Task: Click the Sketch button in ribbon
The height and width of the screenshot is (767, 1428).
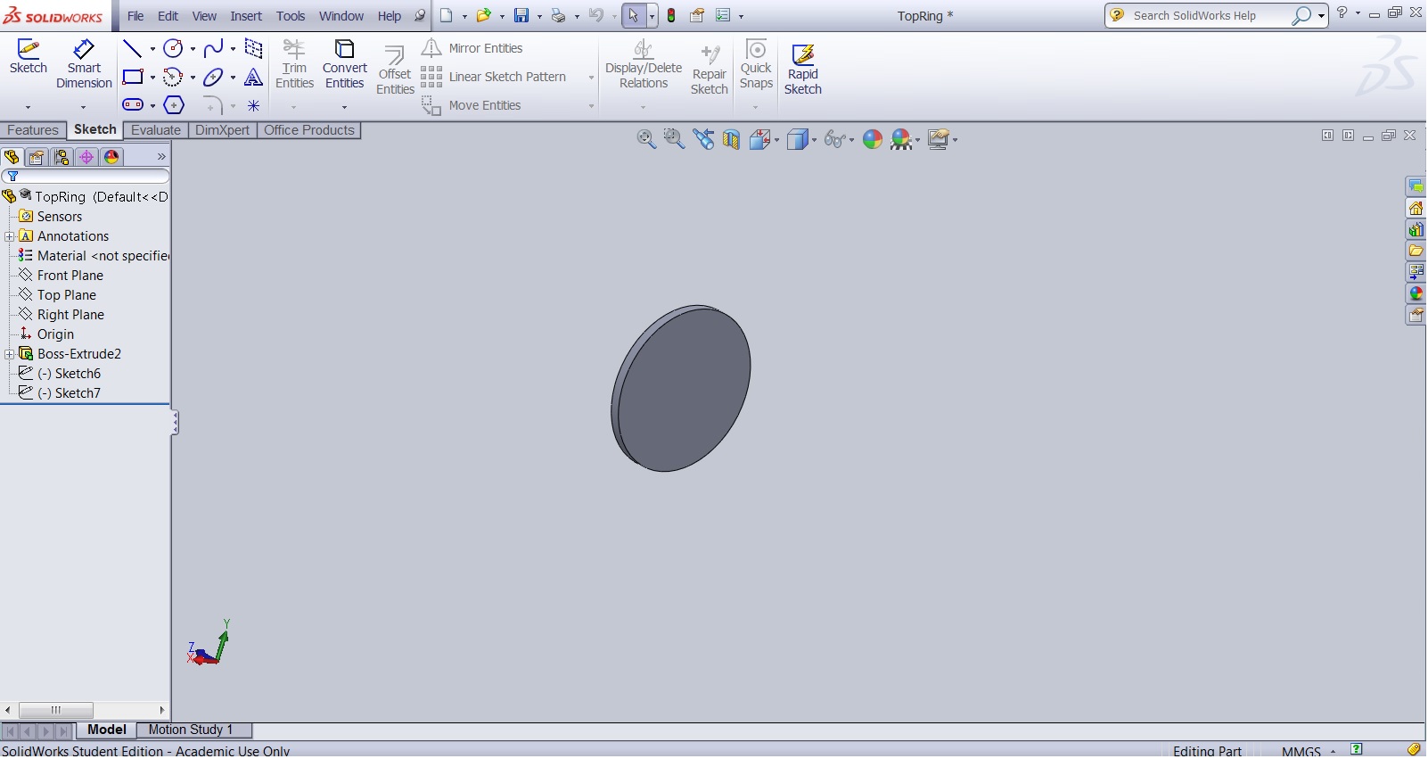Action: [x=29, y=59]
